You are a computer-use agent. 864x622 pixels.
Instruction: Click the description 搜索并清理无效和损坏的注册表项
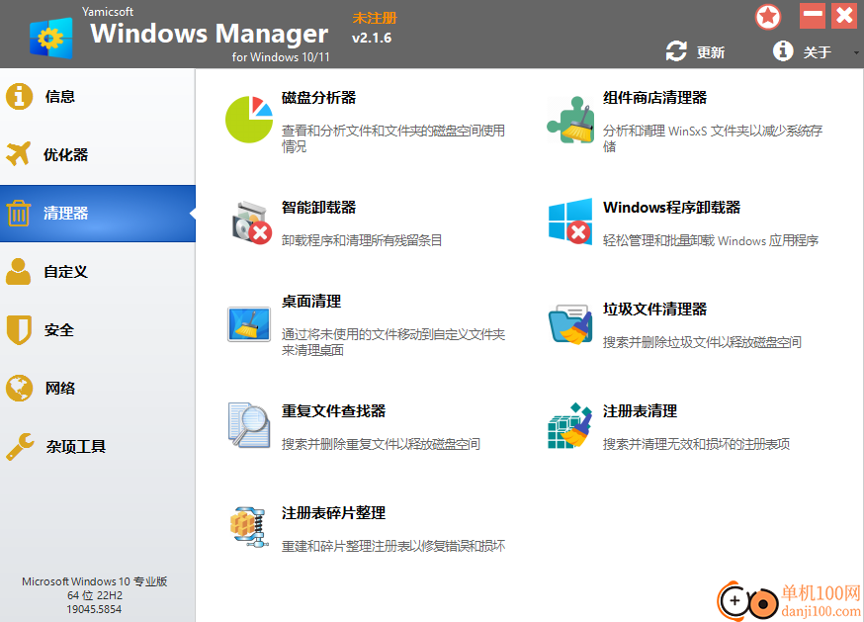[696, 444]
